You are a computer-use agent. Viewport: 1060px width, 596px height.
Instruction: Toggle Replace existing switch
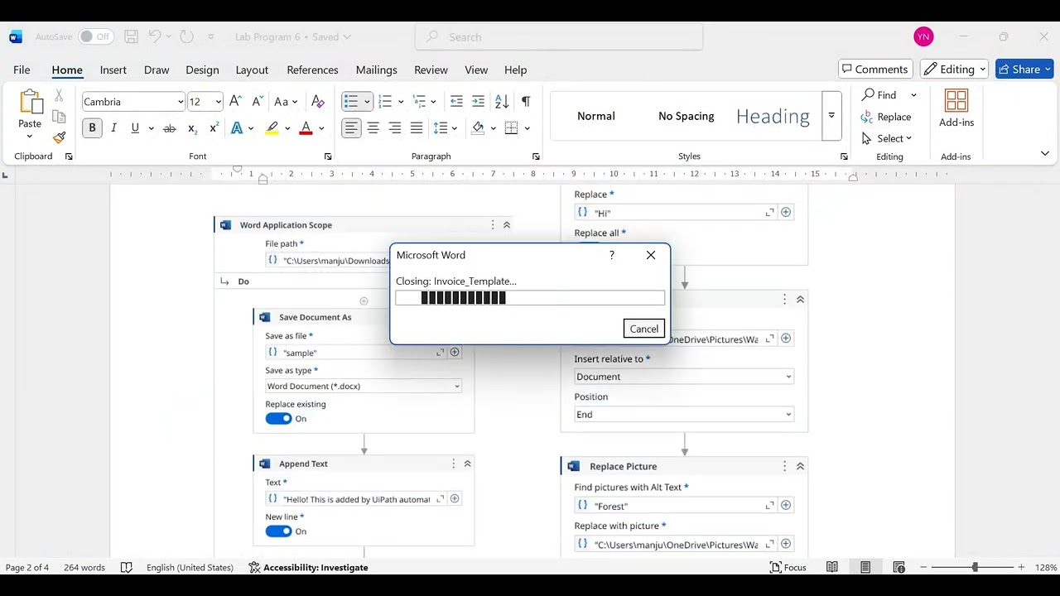pos(278,418)
